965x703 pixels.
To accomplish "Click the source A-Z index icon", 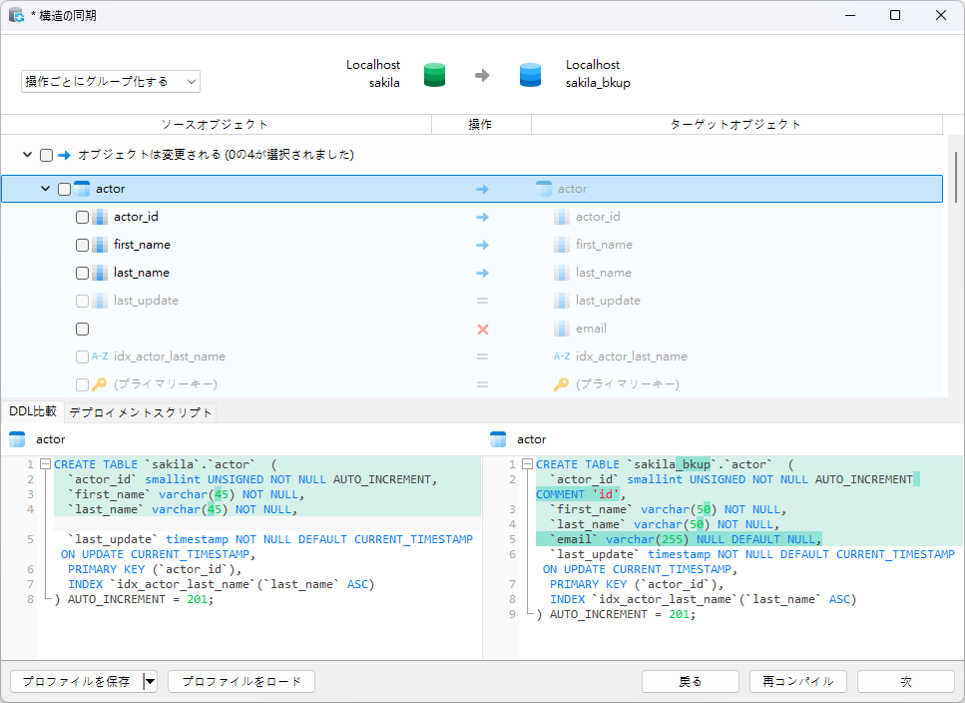I will click(100, 355).
